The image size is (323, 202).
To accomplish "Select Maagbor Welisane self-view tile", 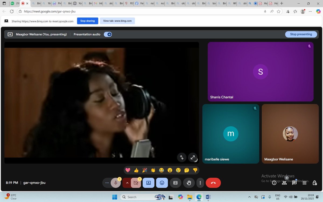I will [x=290, y=134].
